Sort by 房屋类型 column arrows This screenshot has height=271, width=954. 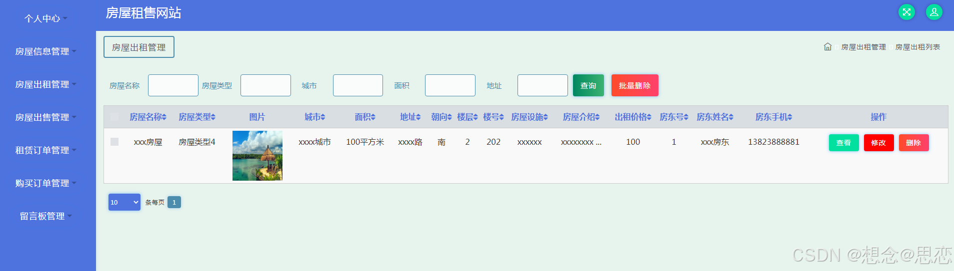(213, 117)
